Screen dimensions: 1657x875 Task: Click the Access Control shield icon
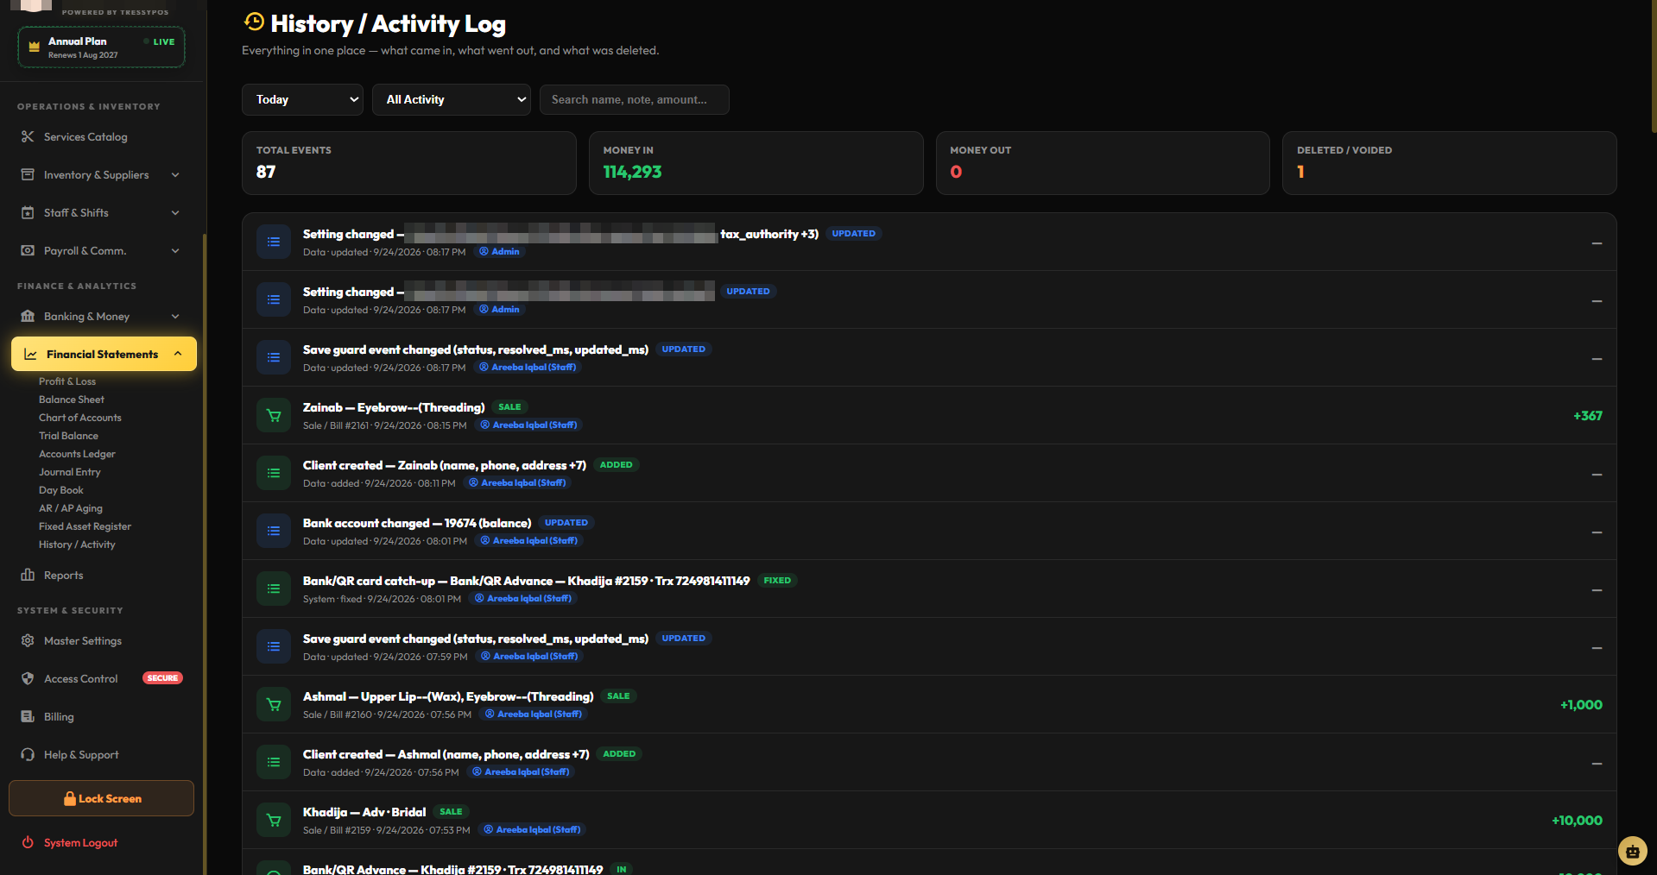(28, 678)
